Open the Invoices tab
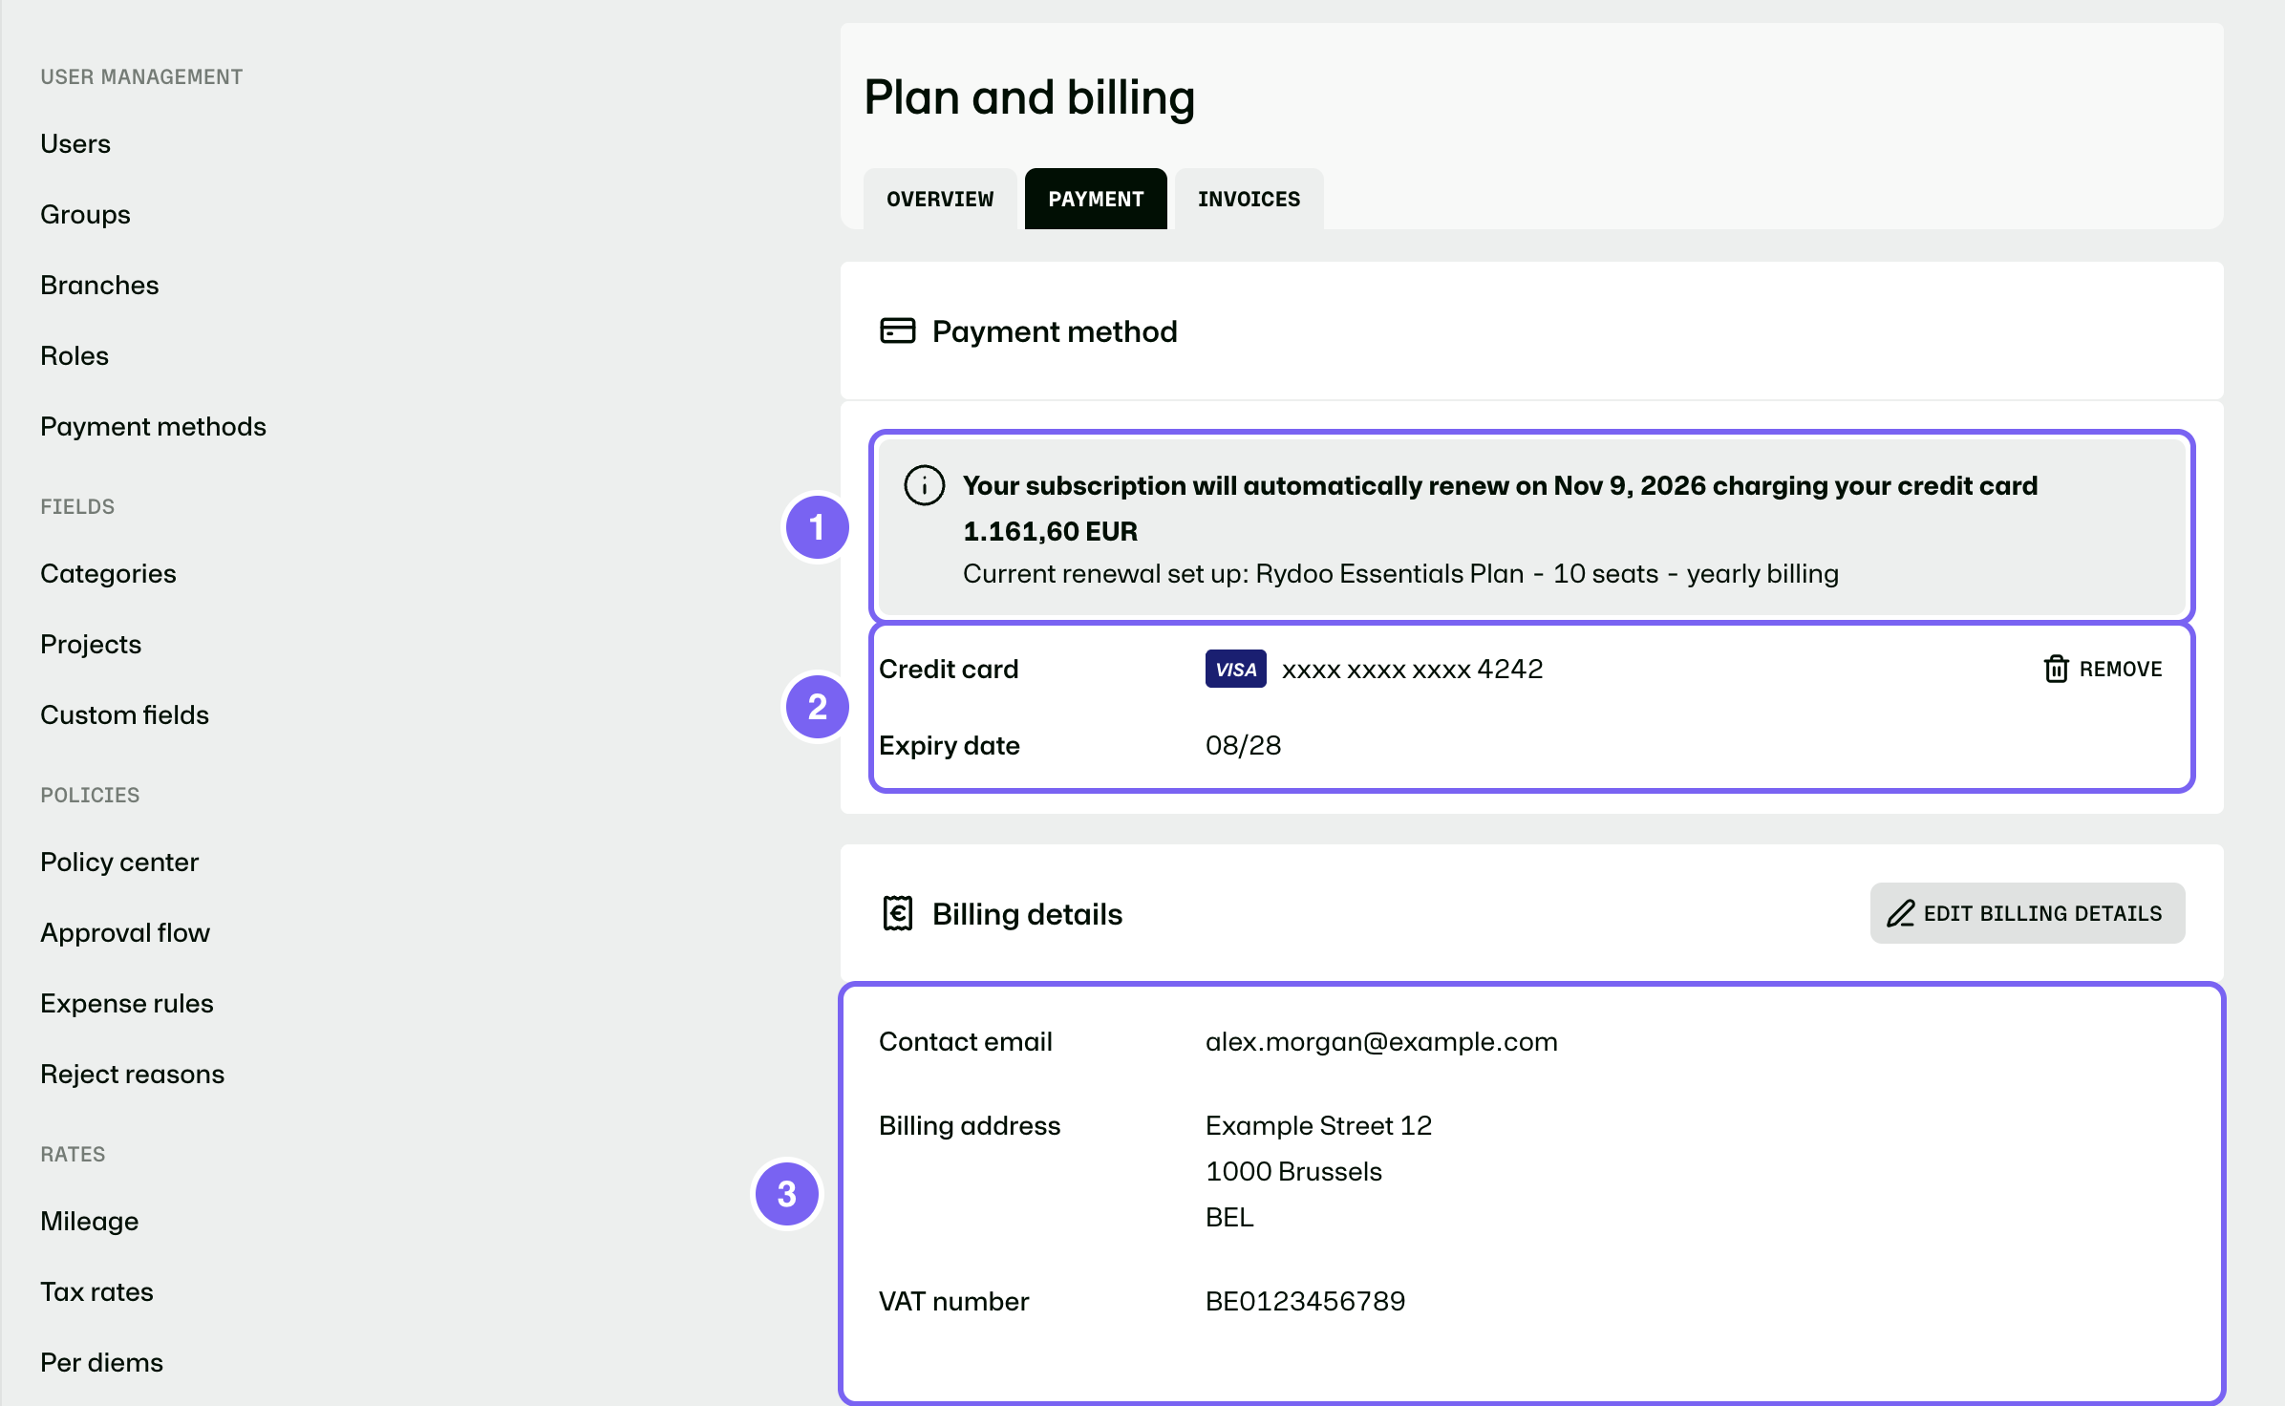The height and width of the screenshot is (1406, 2285). point(1249,199)
